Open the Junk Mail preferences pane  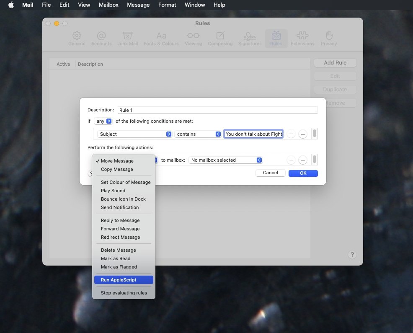coord(127,39)
